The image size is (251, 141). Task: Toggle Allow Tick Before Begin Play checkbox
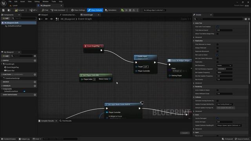click(217, 34)
